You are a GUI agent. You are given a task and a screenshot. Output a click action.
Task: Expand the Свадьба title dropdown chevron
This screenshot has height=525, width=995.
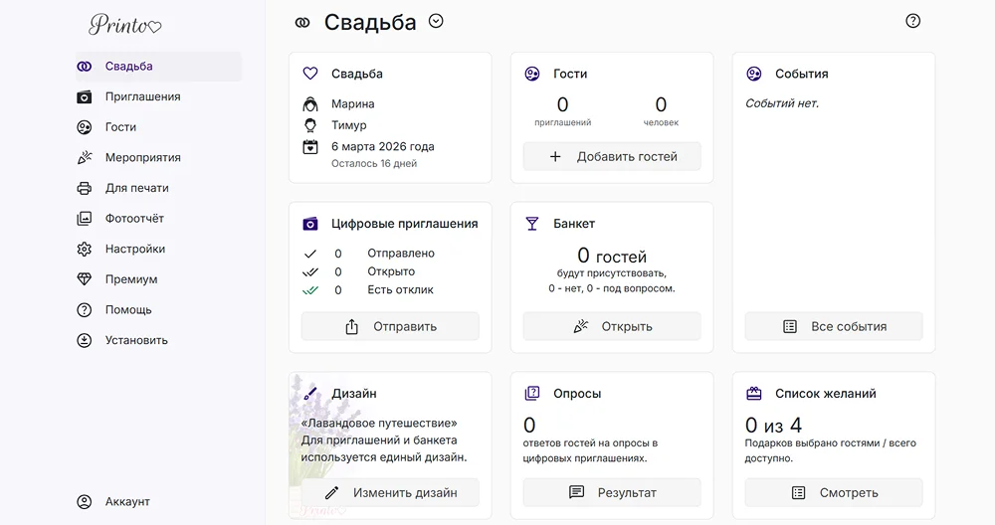pos(435,21)
